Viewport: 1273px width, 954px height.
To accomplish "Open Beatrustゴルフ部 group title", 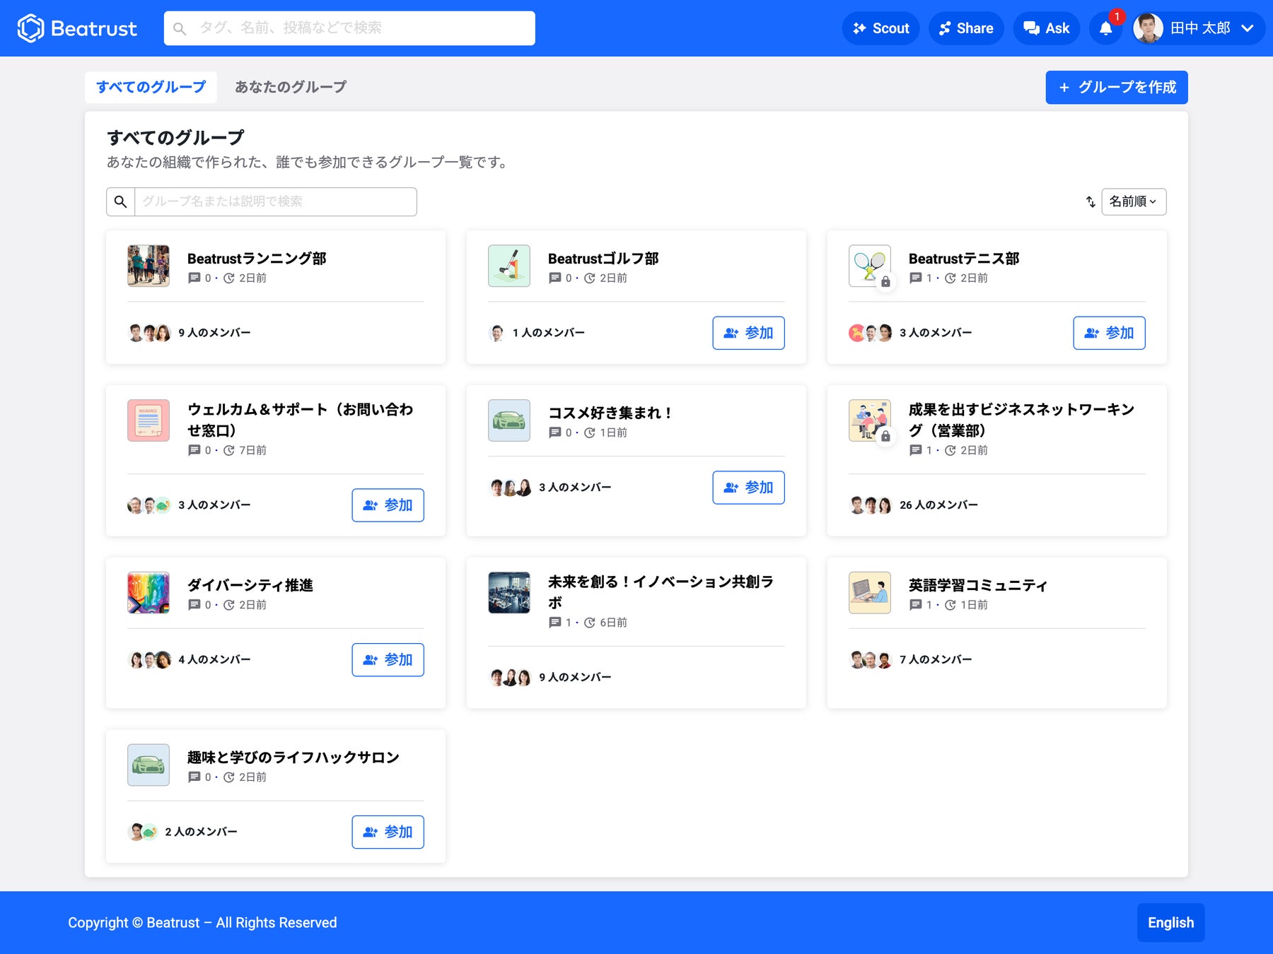I will pos(603,259).
